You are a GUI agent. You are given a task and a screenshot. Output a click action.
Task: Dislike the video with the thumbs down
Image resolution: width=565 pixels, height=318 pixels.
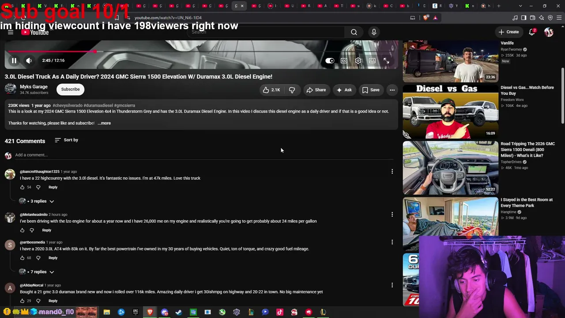click(292, 90)
